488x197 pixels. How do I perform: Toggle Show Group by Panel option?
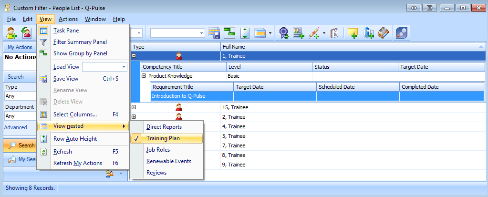tap(83, 53)
